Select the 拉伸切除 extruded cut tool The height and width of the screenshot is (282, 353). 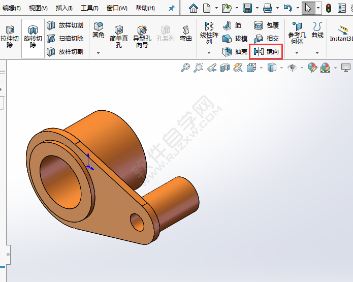(10, 37)
